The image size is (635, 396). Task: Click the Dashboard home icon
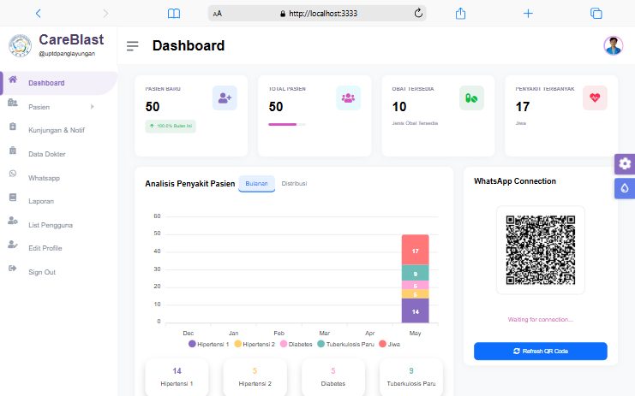13,80
